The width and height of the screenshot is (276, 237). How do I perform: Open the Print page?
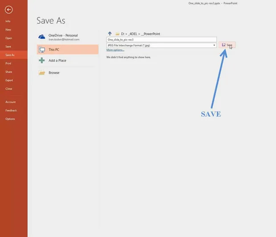[8, 63]
